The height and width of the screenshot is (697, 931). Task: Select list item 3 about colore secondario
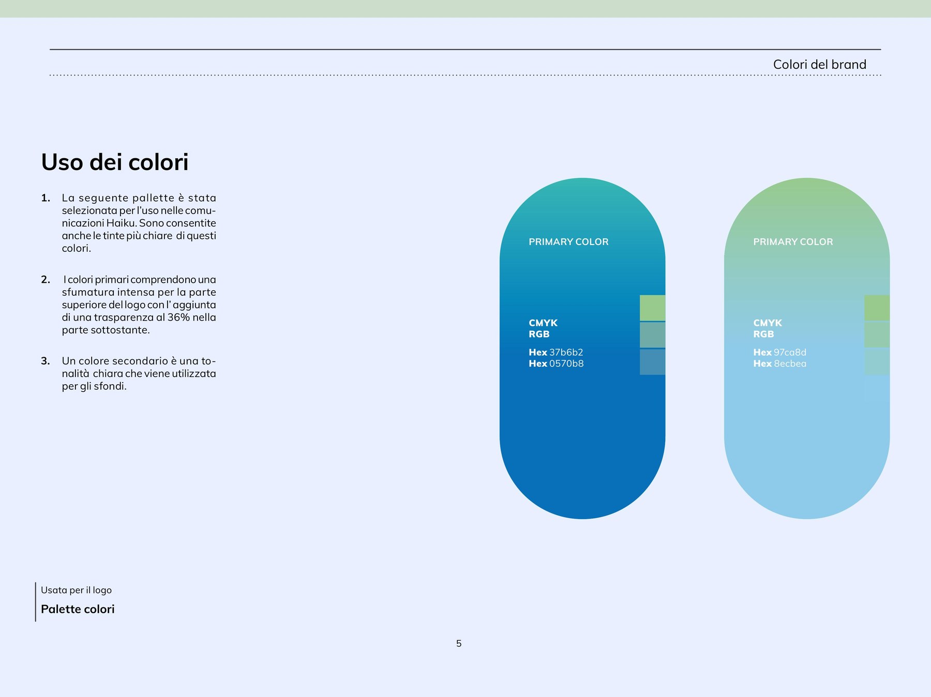129,373
